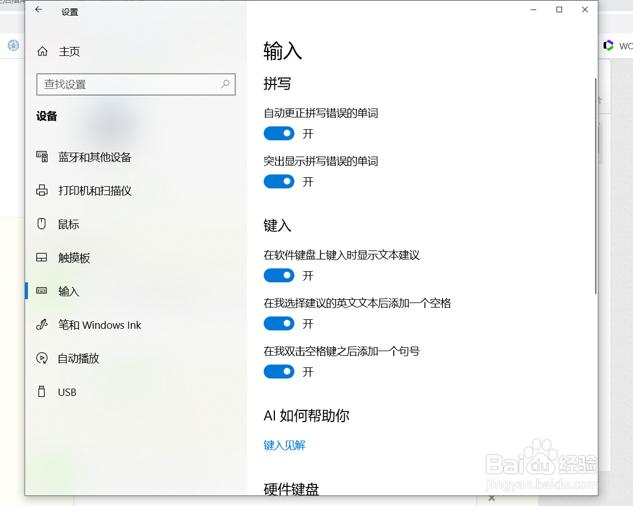This screenshot has width=633, height=506.
Task: Select the printer and scanner icon
Action: [42, 191]
